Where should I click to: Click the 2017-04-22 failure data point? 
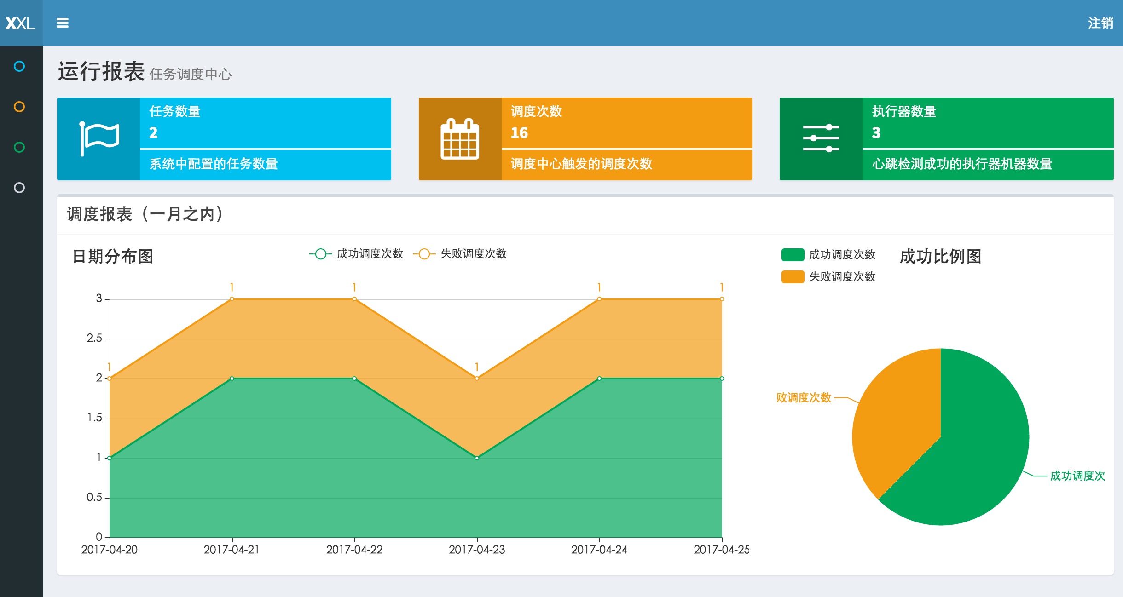tap(354, 299)
